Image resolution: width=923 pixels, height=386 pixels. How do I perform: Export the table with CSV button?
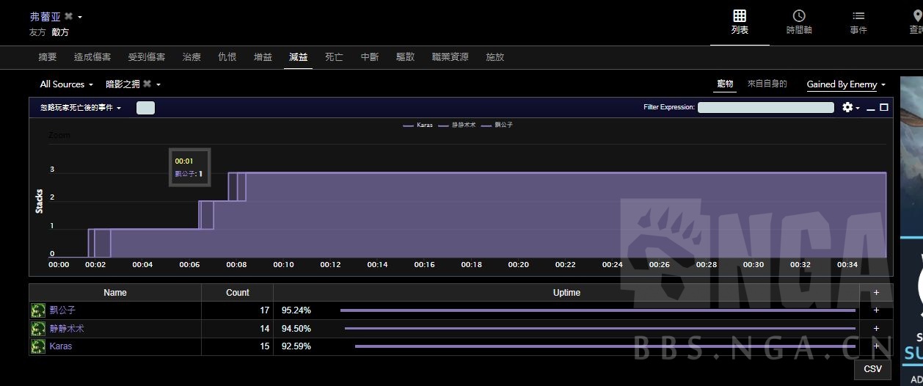coord(872,369)
